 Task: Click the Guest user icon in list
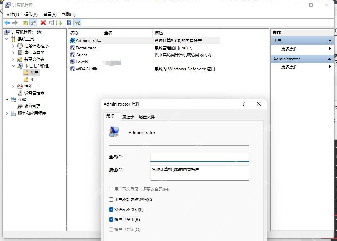(72, 55)
